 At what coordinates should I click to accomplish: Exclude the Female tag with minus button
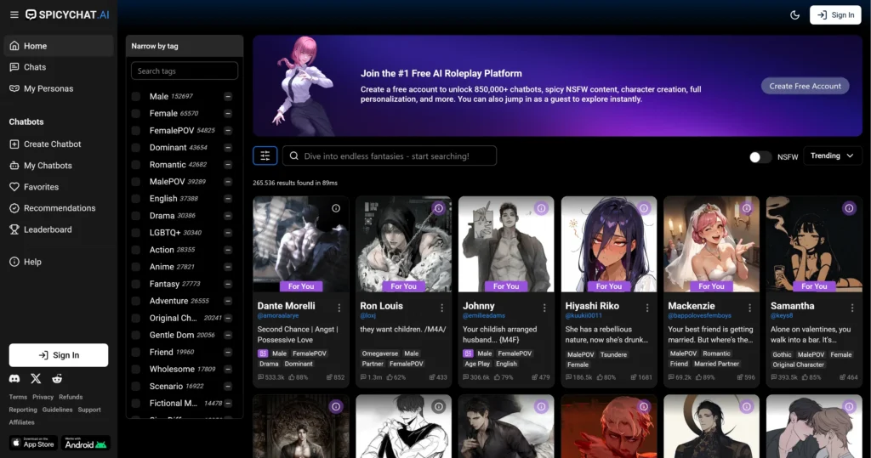click(x=228, y=114)
